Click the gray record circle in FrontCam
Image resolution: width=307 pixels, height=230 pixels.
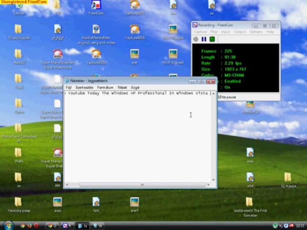coord(196,39)
